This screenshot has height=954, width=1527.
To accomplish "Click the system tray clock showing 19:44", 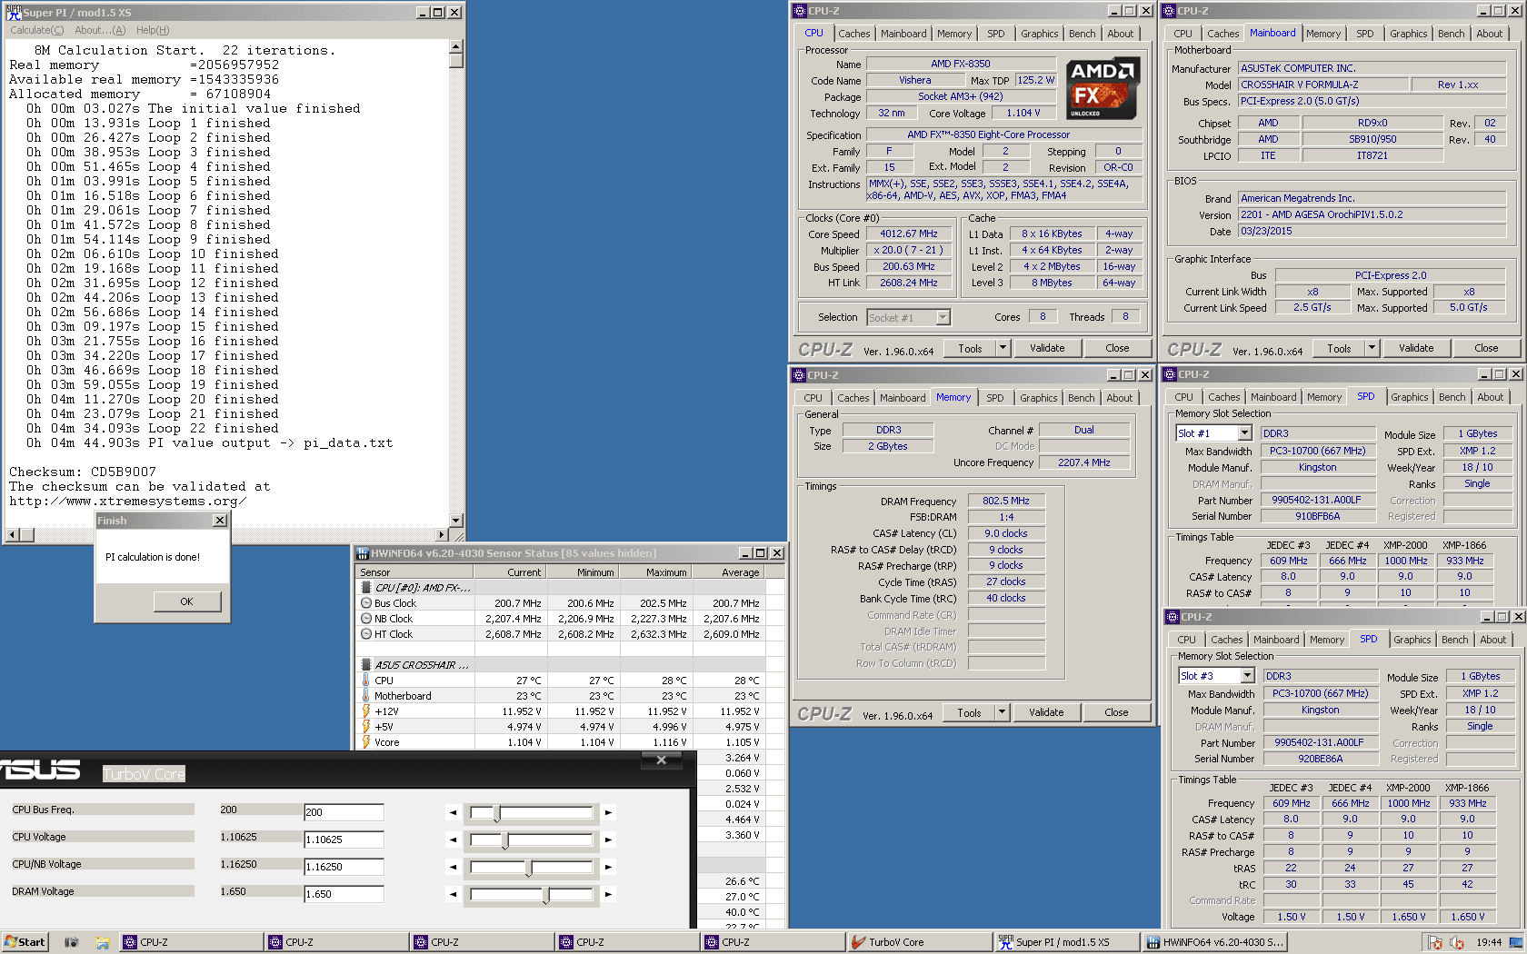I will 1489,942.
